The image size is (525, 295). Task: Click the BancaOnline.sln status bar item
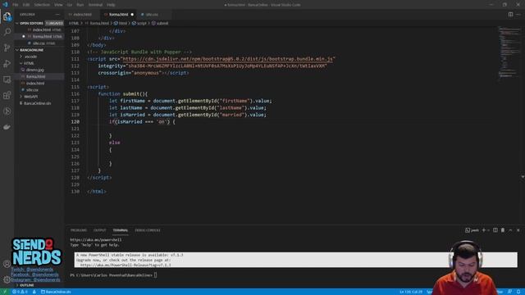tap(57, 292)
